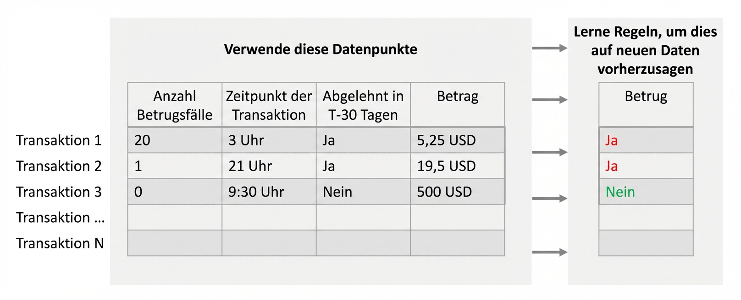The width and height of the screenshot is (741, 300).
Task: Click the "Abgelehnt in T-30 Tagen" header
Action: (x=363, y=105)
